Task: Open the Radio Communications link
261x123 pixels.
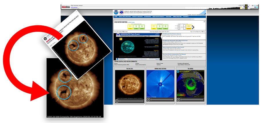Action: click(x=141, y=65)
